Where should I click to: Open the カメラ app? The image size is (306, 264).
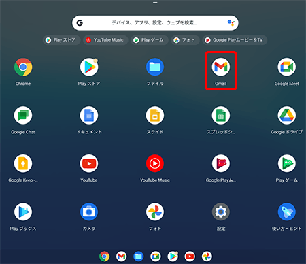[x=89, y=212]
